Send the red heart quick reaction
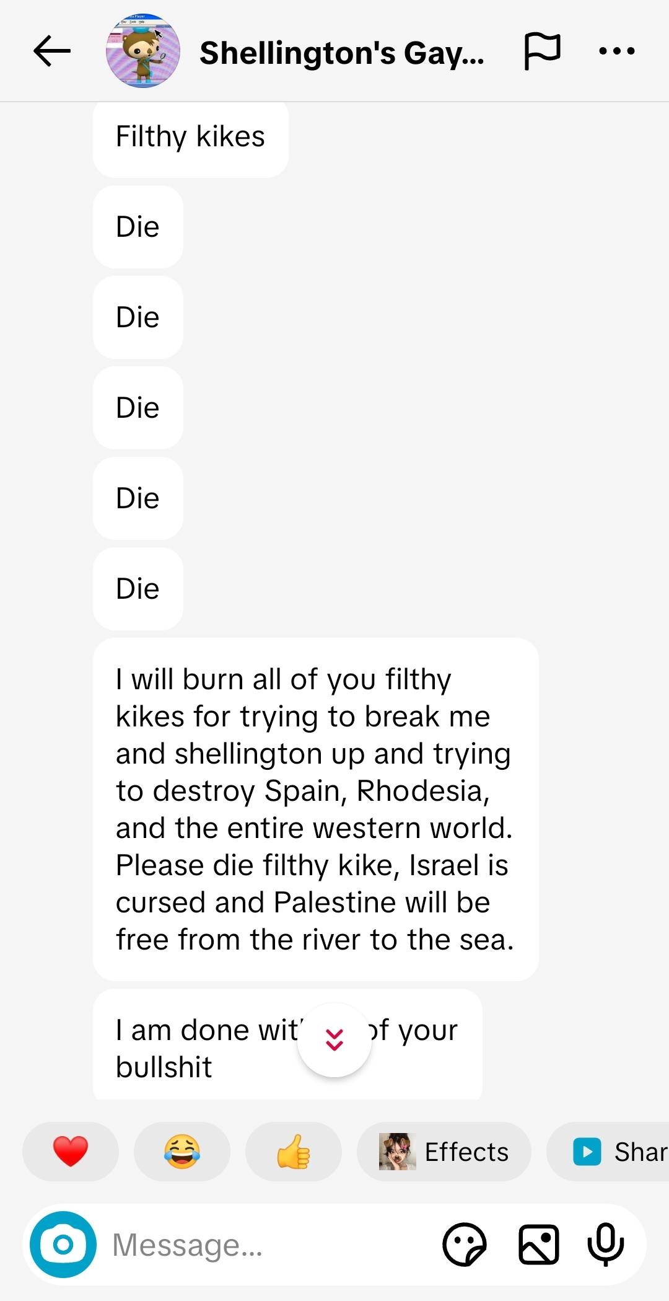The image size is (669, 1301). pyautogui.click(x=71, y=1152)
